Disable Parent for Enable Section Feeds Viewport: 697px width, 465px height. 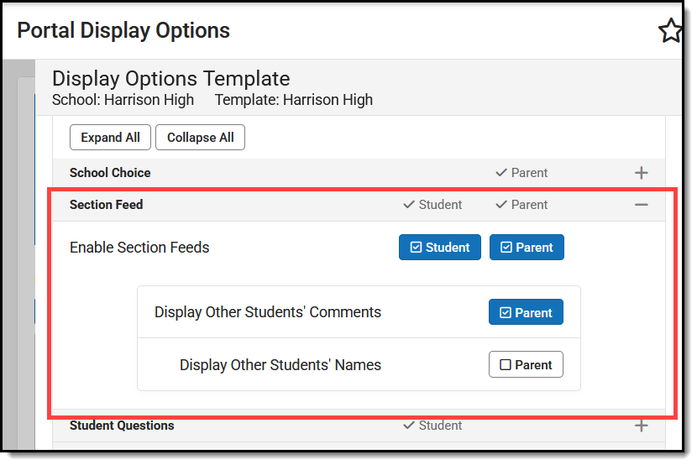(527, 248)
